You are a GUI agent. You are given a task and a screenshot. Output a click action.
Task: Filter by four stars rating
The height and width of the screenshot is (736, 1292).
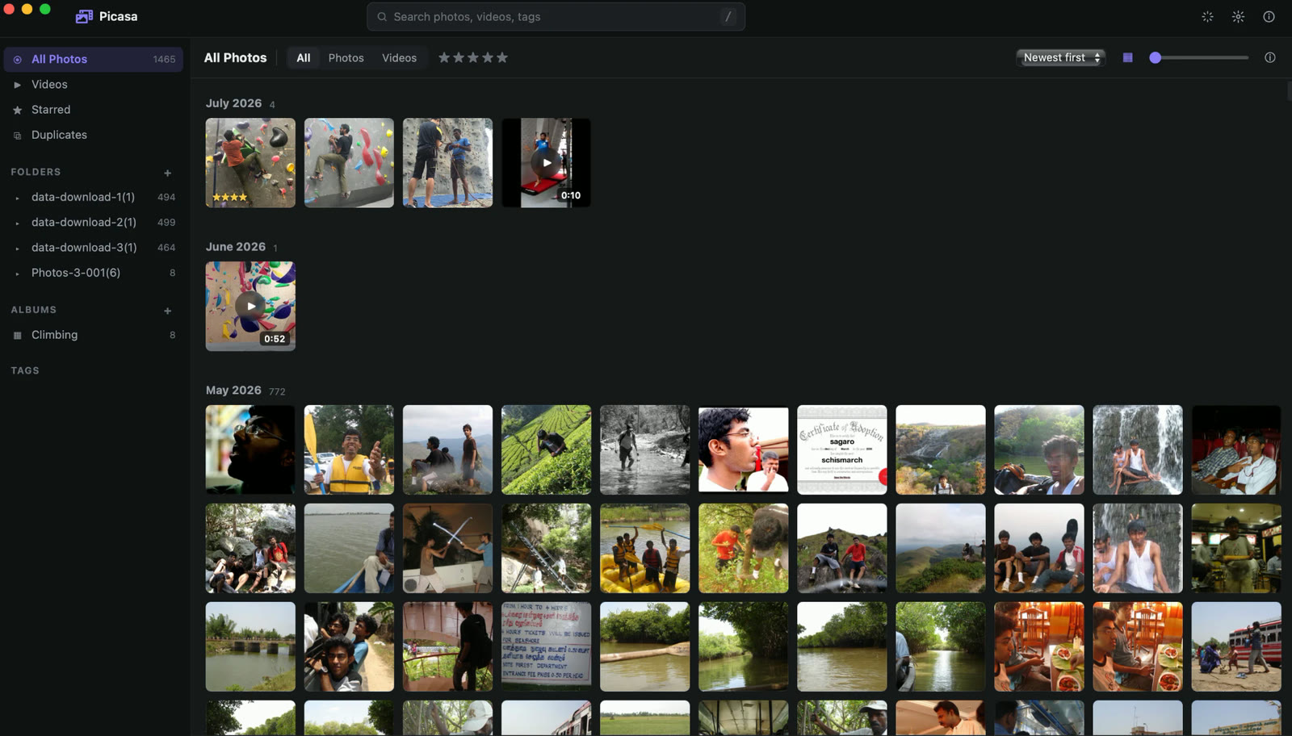[488, 57]
